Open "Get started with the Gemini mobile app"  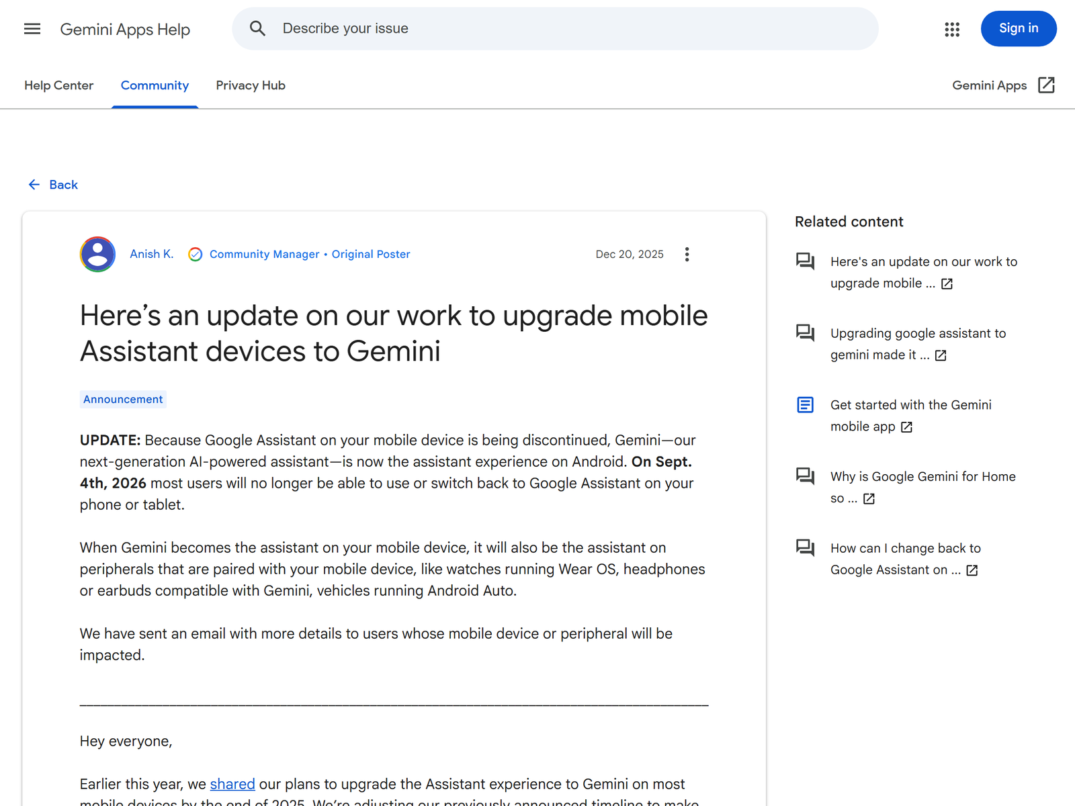click(x=910, y=416)
